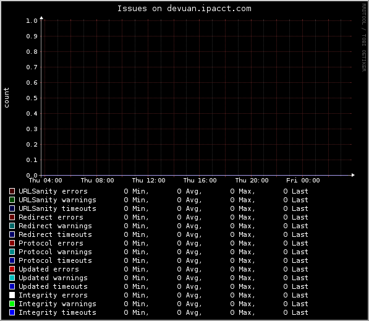Click the Thu 04:00 time axis label
This screenshot has width=369, height=321.
[x=45, y=181]
